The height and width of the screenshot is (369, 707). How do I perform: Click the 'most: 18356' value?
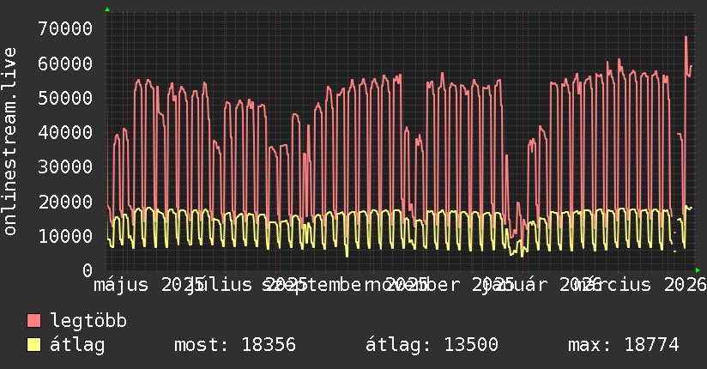tap(235, 345)
